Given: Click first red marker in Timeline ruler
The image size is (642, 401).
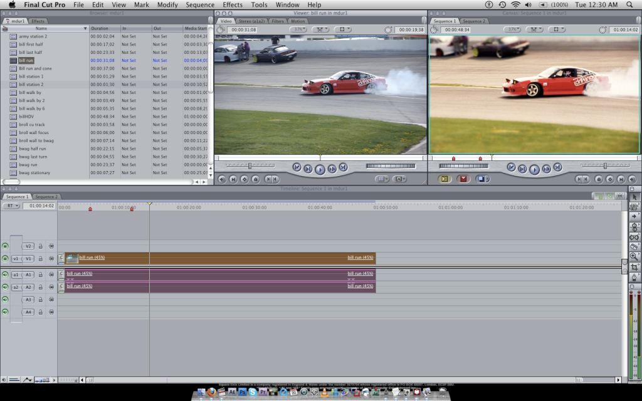Looking at the screenshot, I should [90, 209].
